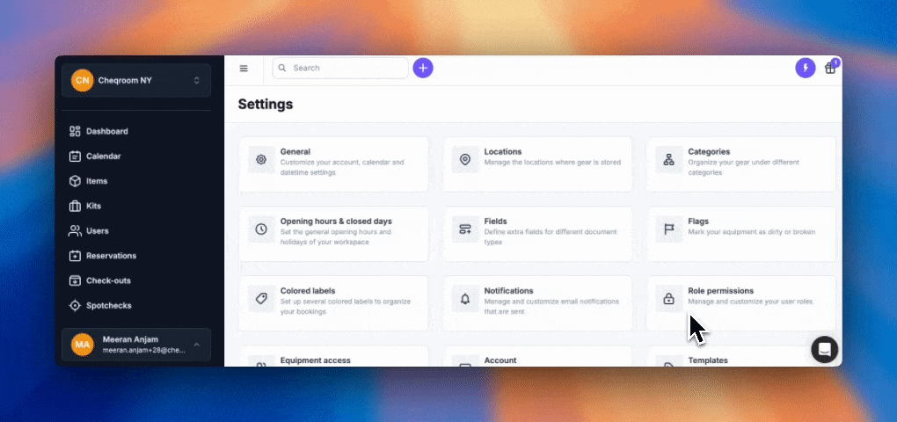
Task: Click 'Mark your equipment as dirty or broken'
Action: [752, 232]
